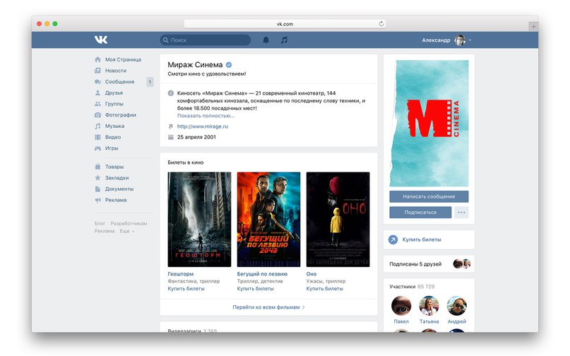570x356 pixels.
Task: Click the home icon next to Моя Страница
Action: coord(97,59)
